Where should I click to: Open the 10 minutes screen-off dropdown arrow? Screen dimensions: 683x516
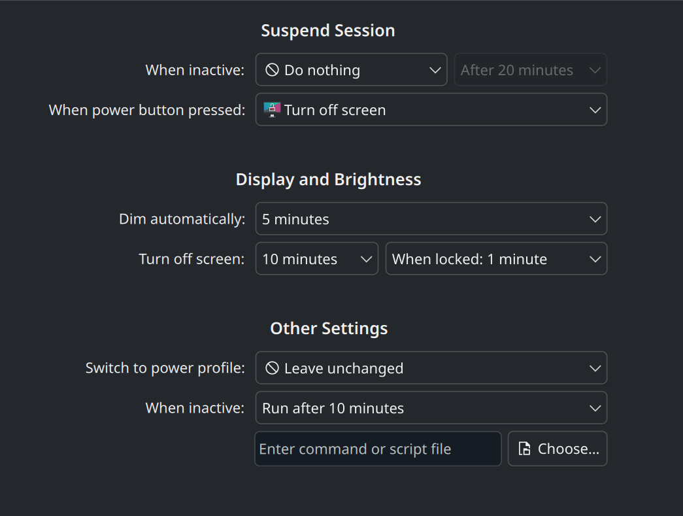366,259
